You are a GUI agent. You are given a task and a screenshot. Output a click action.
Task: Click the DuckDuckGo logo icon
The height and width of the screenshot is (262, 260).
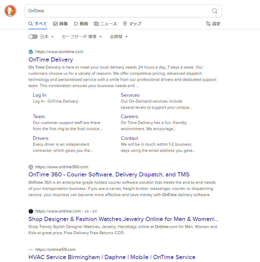(x=10, y=11)
